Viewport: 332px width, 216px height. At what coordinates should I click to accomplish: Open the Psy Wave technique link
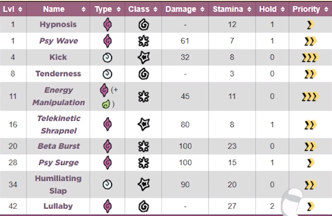59,41
